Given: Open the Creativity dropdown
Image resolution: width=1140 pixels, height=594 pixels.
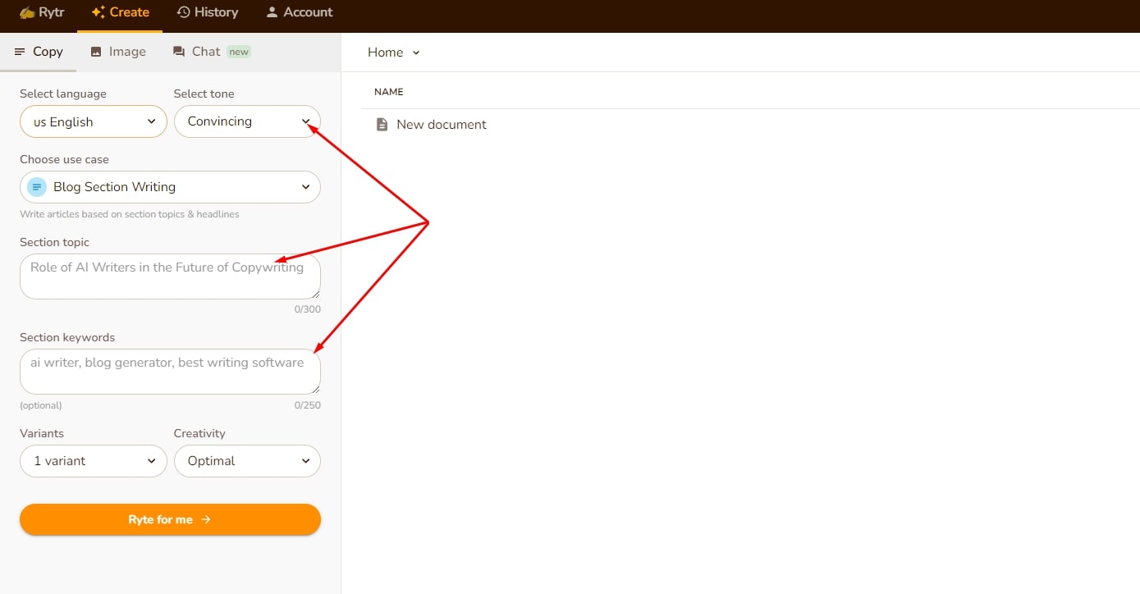Looking at the screenshot, I should click(247, 461).
